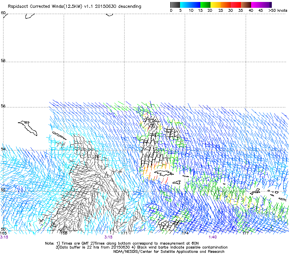289x254 pixels.
Task: Select the yellow 20-25 knots legend segment
Action: pyautogui.click(x=216, y=5)
